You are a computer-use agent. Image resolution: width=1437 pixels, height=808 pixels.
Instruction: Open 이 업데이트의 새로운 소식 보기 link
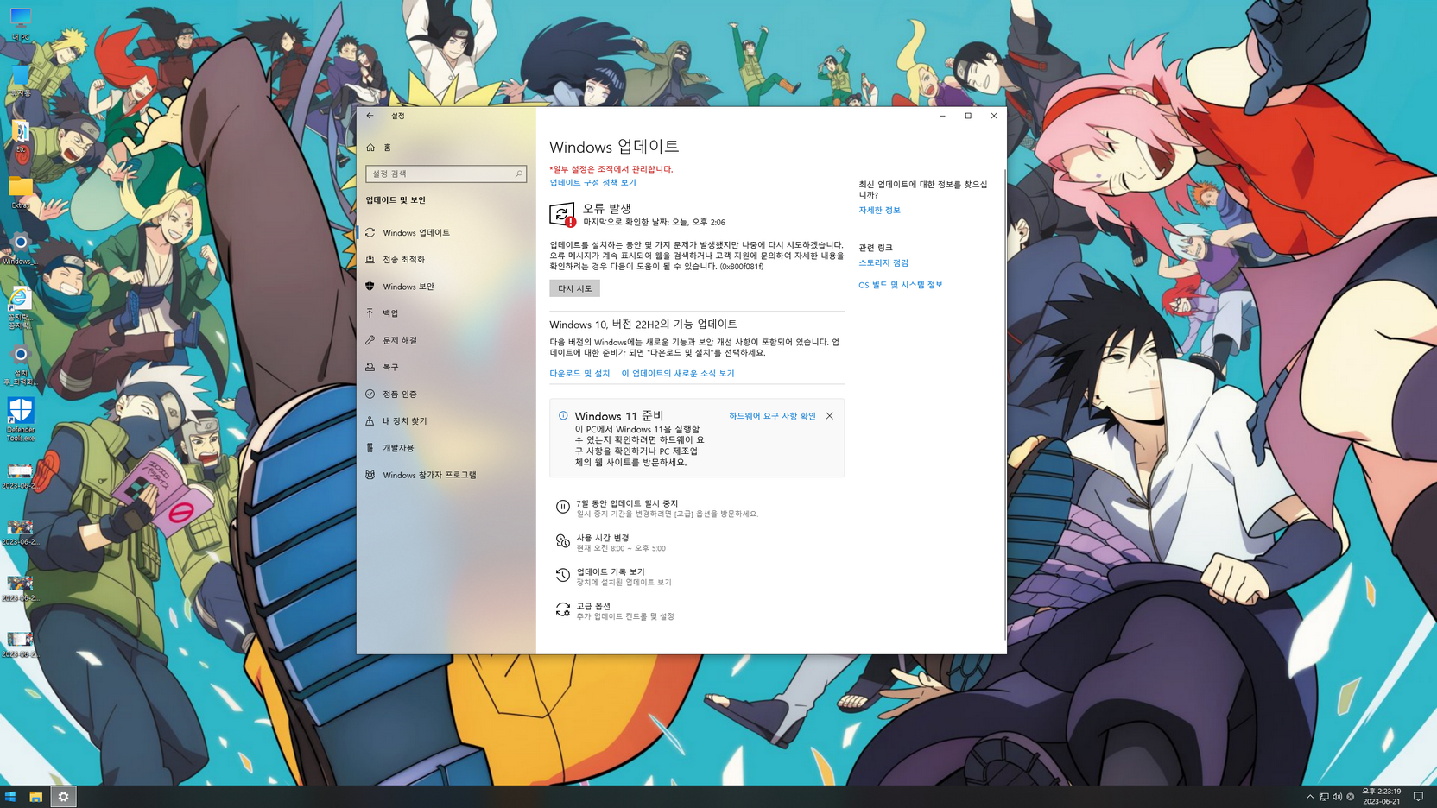(678, 373)
